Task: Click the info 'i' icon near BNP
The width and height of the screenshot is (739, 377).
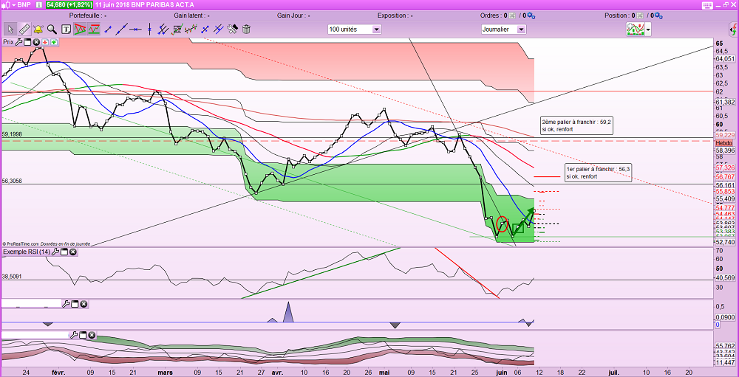Action: (39, 4)
